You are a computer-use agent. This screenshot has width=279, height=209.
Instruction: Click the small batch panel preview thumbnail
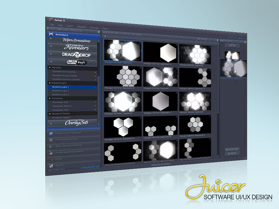(x=232, y=55)
